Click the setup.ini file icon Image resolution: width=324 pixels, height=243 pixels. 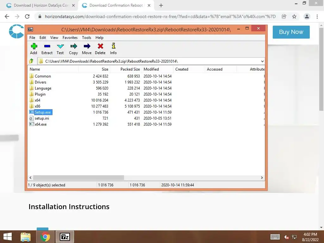[x=31, y=118]
